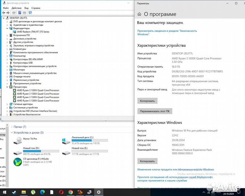Select the Встроенное ПО tree item

pos(21,35)
